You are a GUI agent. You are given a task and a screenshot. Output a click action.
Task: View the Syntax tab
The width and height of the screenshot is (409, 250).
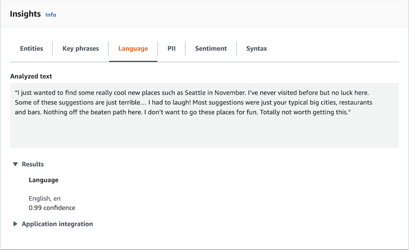257,49
